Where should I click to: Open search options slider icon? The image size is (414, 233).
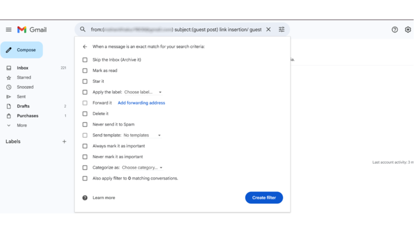[281, 29]
